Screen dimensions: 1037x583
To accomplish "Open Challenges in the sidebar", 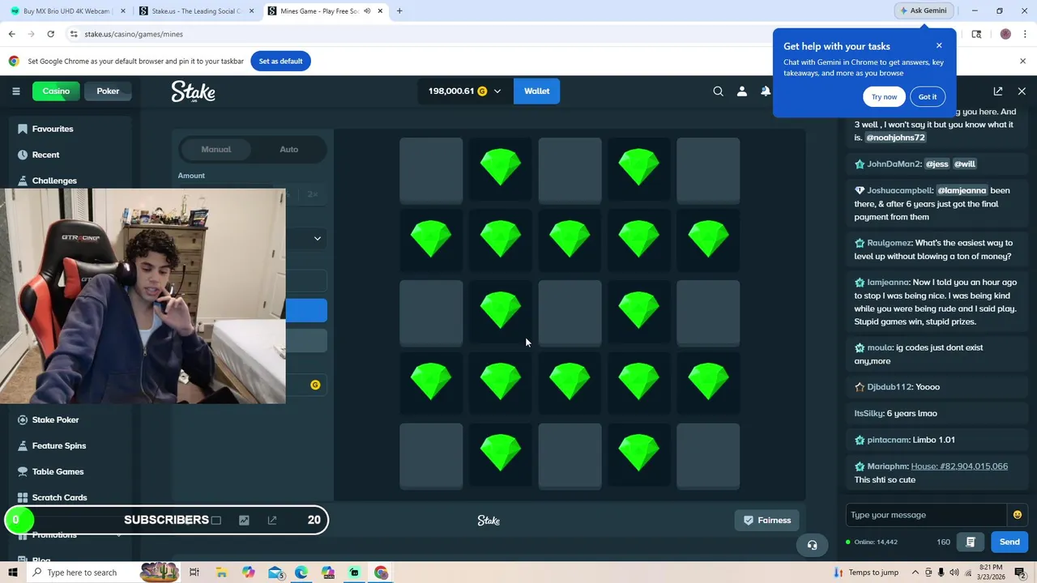I will [x=54, y=181].
